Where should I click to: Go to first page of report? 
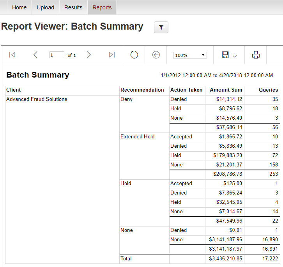(12, 55)
